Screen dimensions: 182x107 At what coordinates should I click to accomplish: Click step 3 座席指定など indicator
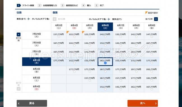69,5
